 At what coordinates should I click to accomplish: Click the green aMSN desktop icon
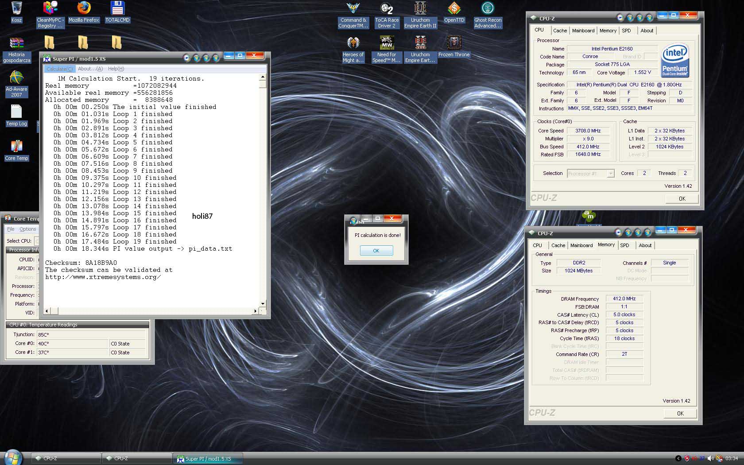tap(589, 216)
